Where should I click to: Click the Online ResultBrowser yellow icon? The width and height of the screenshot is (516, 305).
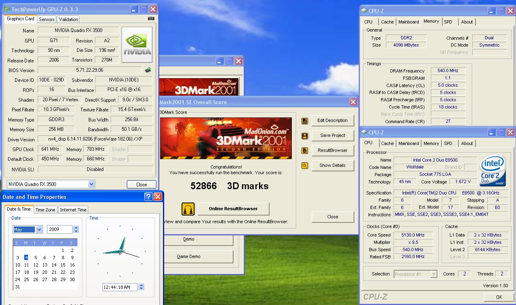tap(188, 209)
